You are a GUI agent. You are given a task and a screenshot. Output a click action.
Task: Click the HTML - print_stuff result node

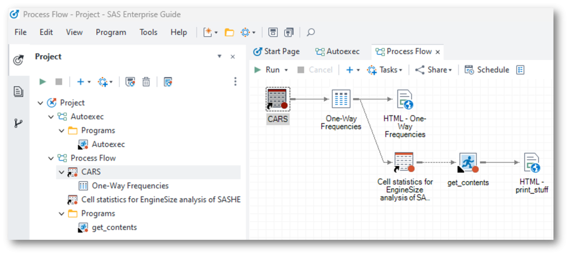click(x=531, y=163)
